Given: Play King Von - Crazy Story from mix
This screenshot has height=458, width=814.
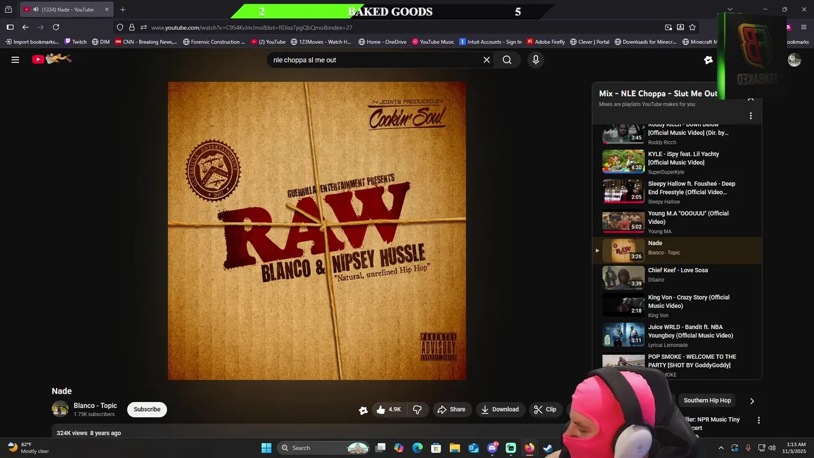Looking at the screenshot, I should [x=677, y=305].
